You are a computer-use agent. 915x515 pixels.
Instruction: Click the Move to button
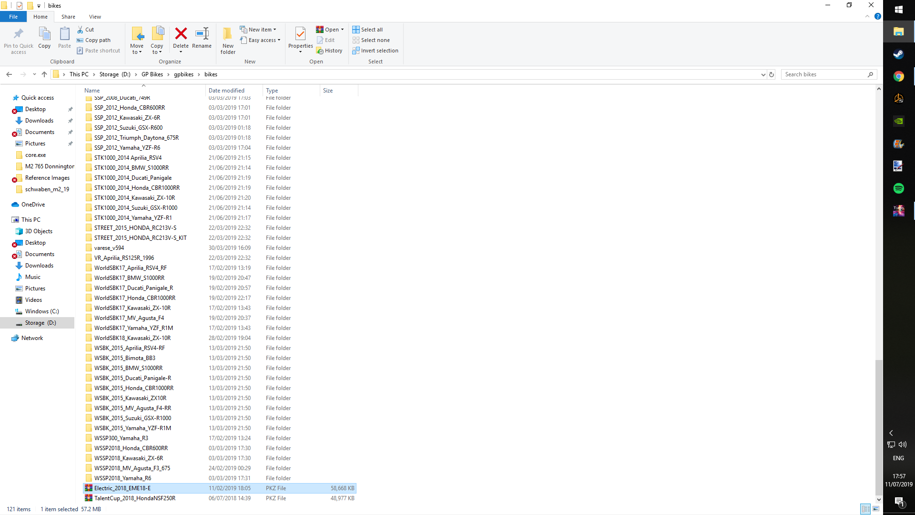point(137,41)
